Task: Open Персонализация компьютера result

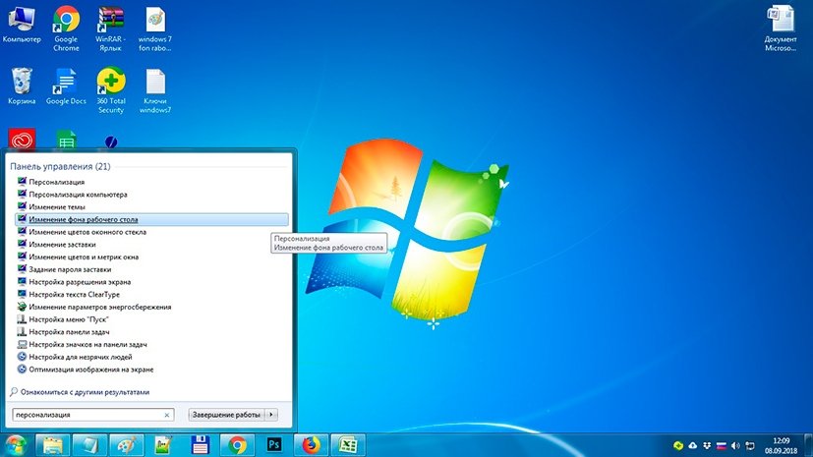Action: [x=151, y=195]
